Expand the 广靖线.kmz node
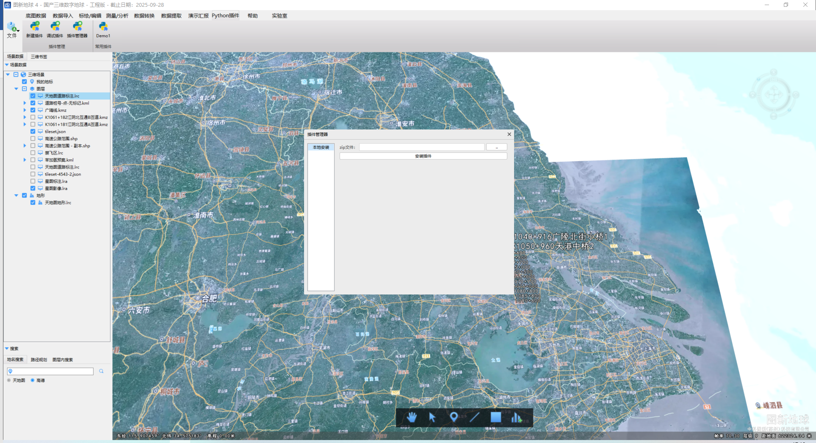This screenshot has height=443, width=816. [x=25, y=110]
